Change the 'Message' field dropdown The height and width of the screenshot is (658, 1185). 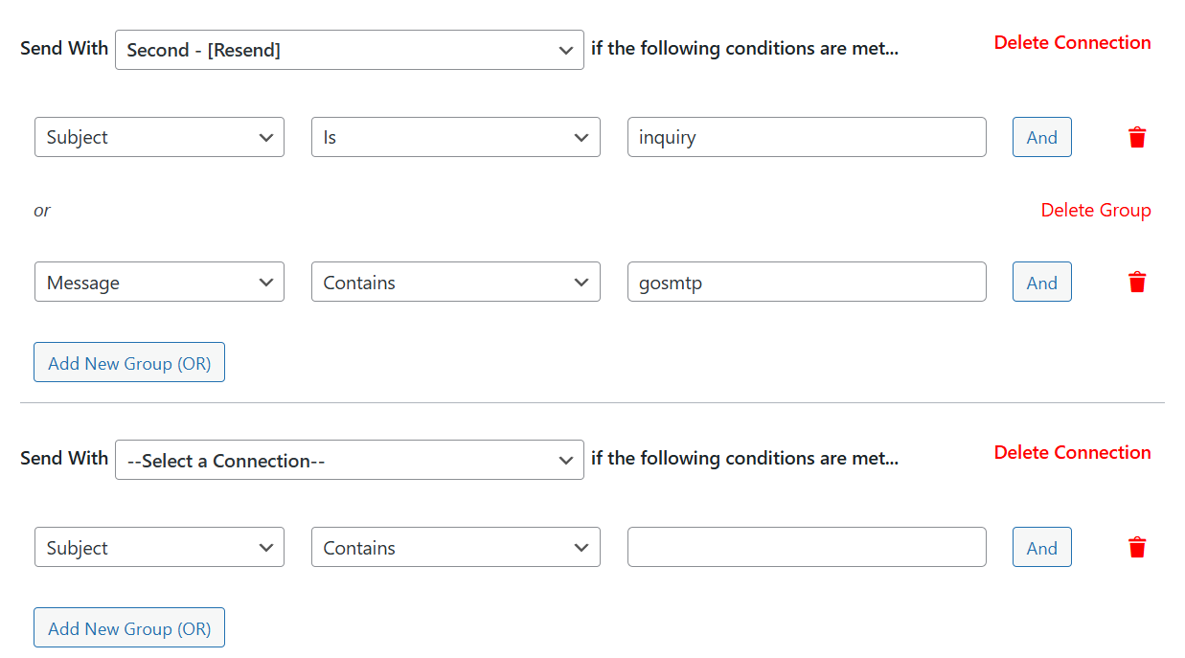tap(159, 282)
